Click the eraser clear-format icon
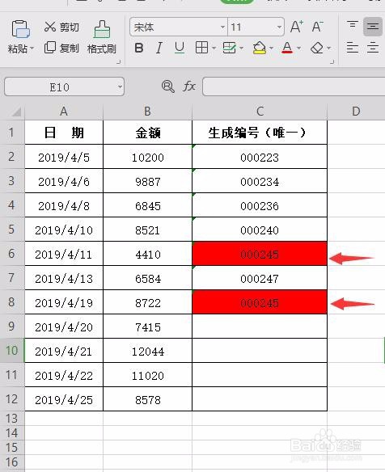Screen dimensions: 385x472 317,48
